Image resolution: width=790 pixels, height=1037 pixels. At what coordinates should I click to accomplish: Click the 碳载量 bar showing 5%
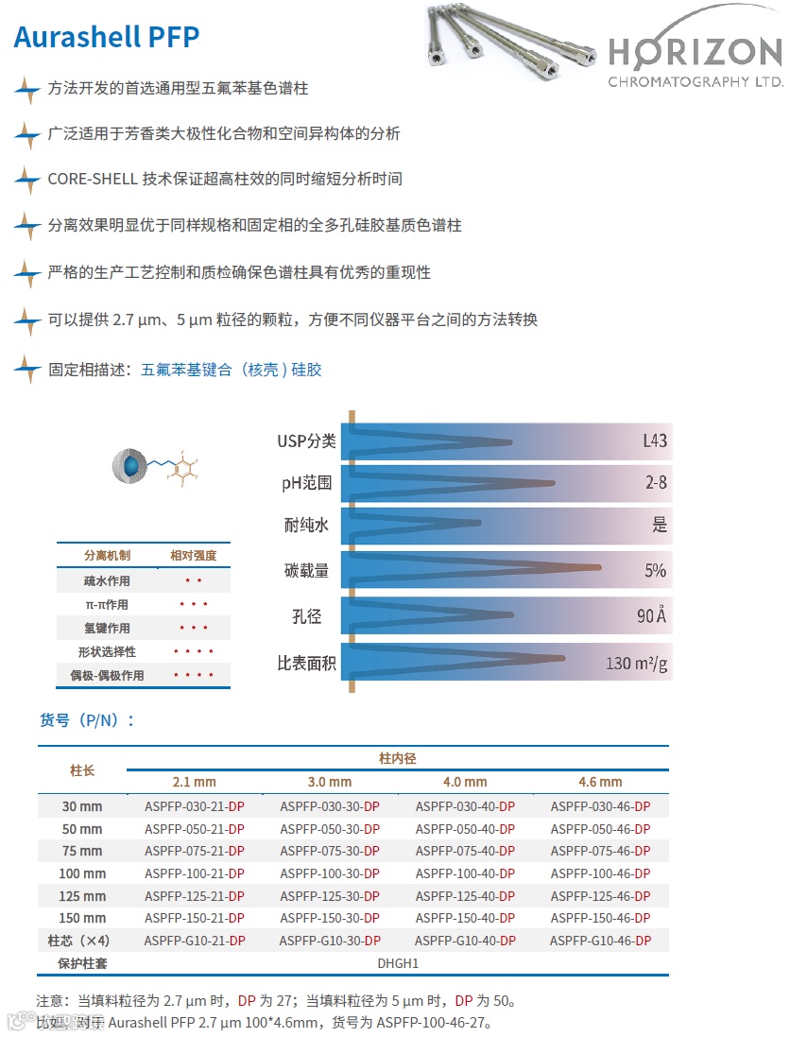click(507, 570)
